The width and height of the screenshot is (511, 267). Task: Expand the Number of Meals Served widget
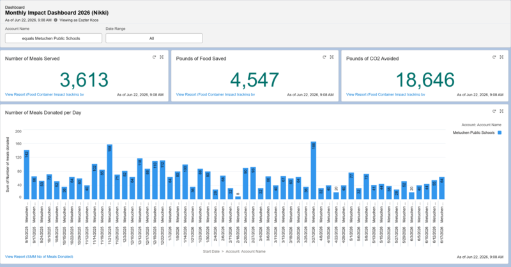pyautogui.click(x=162, y=57)
